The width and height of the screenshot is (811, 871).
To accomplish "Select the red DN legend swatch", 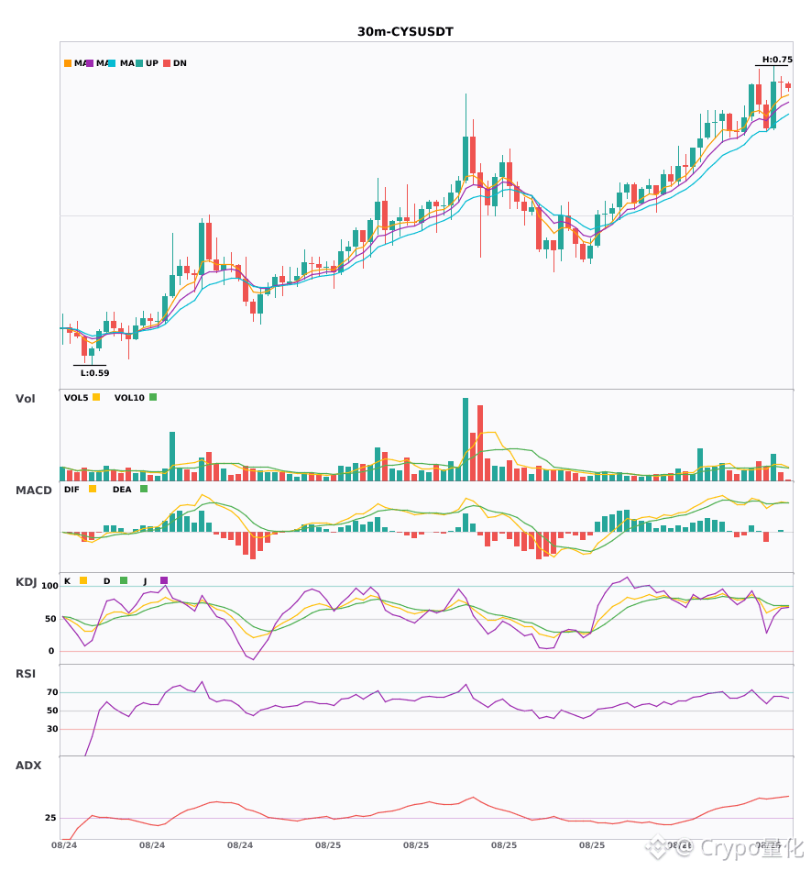I will (x=167, y=63).
